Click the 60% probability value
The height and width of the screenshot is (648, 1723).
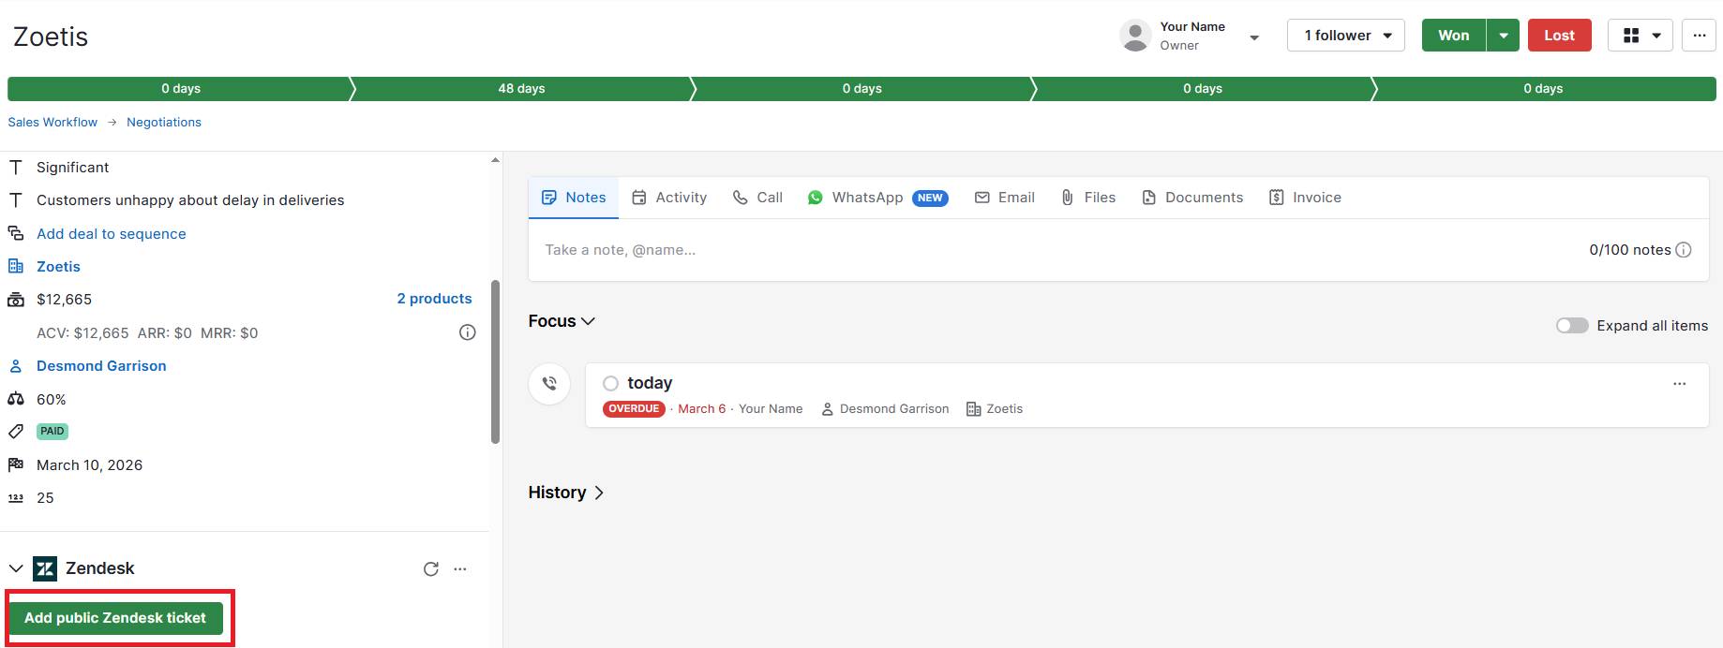click(51, 400)
